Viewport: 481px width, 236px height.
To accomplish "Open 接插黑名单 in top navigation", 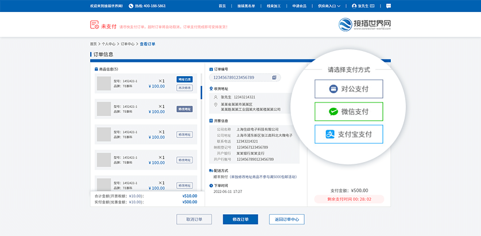I will point(246,6).
